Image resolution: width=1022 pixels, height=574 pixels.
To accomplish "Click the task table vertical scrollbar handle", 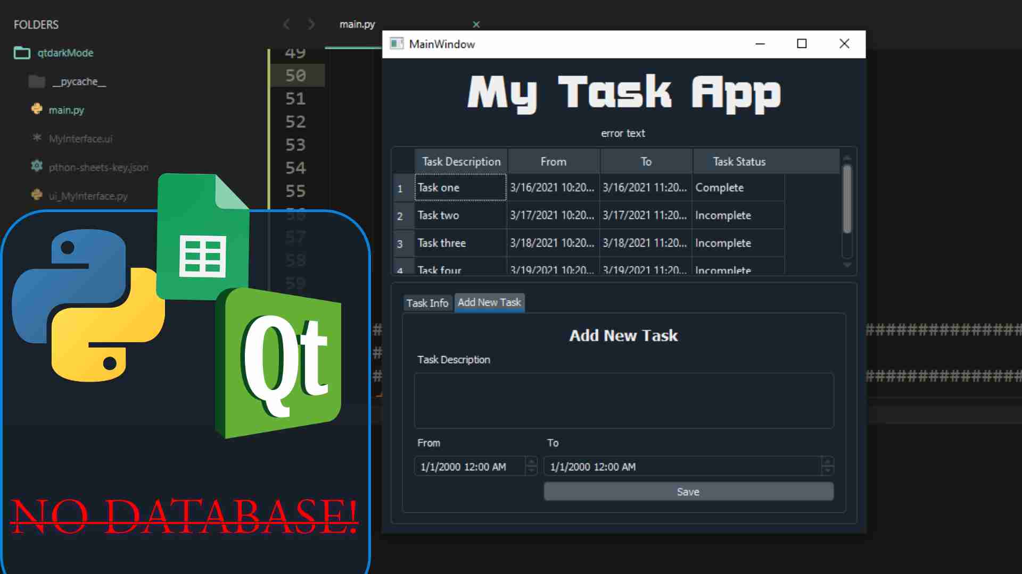I will [x=847, y=199].
